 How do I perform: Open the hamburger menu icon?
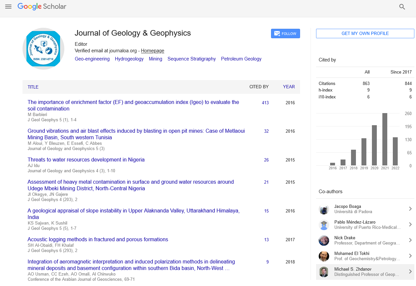8,7
